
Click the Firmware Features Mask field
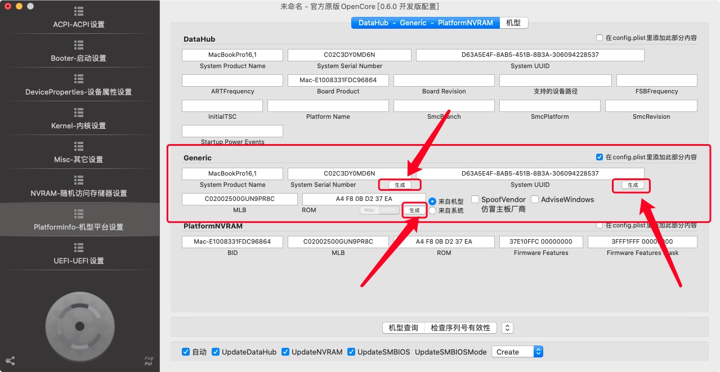click(x=642, y=242)
